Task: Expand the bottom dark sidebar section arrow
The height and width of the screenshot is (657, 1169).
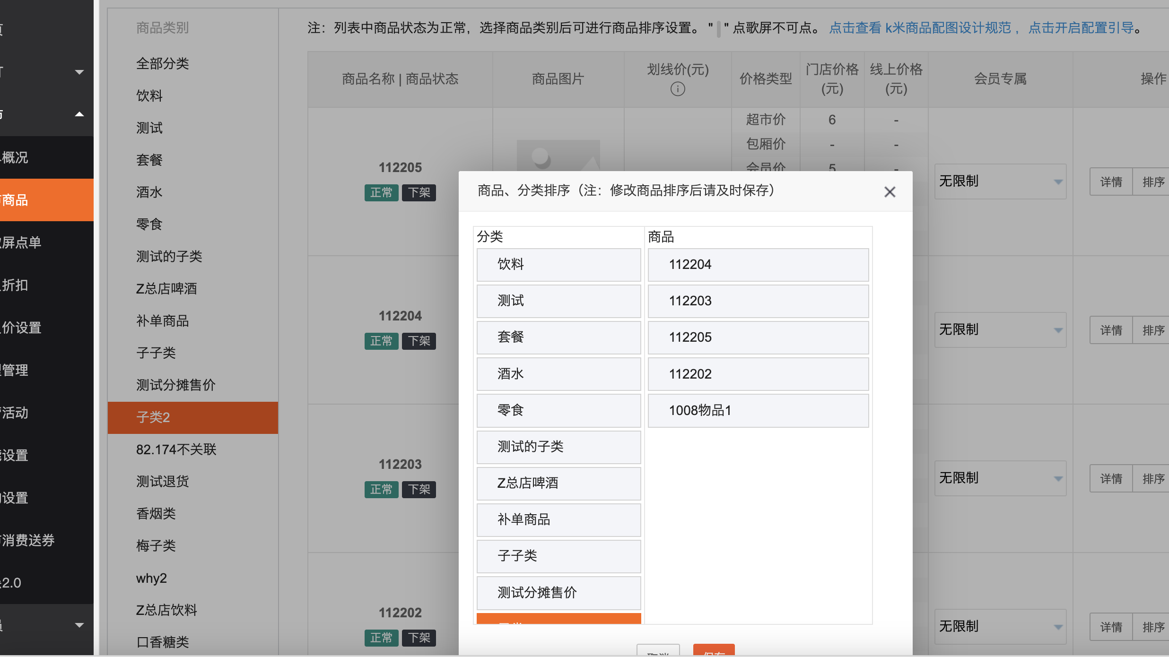Action: (x=79, y=625)
